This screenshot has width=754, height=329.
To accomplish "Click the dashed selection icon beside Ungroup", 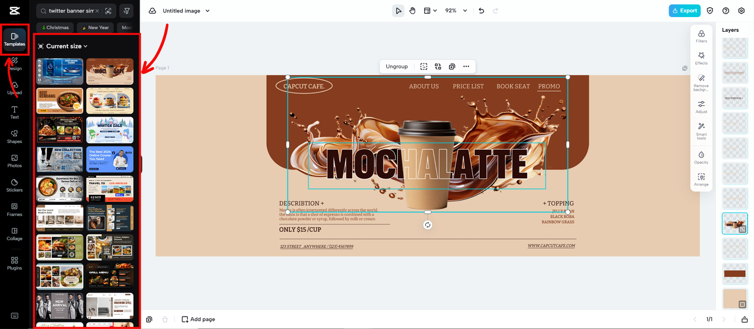I will point(424,67).
